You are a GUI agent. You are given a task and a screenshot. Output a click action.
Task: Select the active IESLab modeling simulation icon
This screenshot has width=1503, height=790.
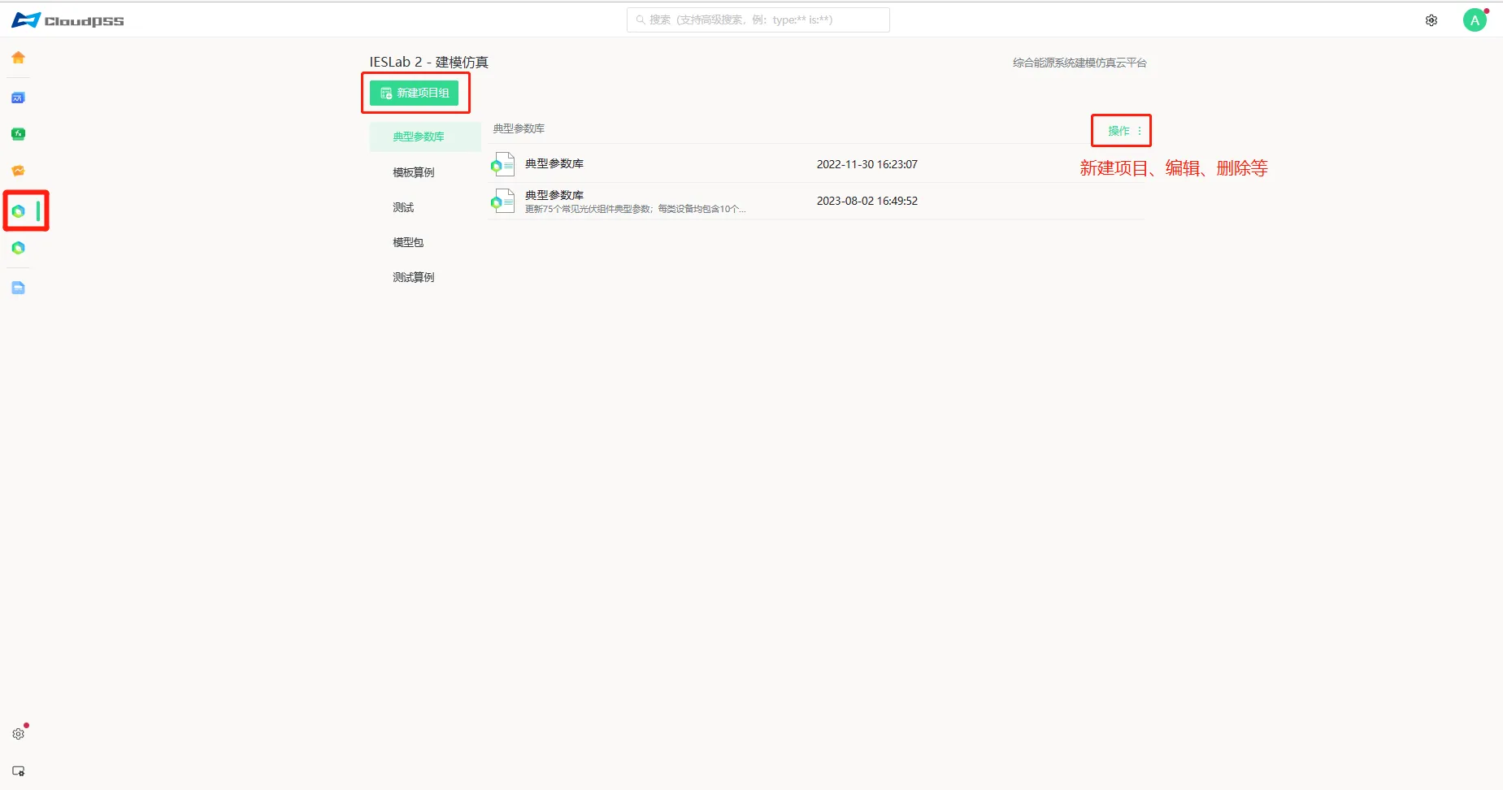coord(18,211)
